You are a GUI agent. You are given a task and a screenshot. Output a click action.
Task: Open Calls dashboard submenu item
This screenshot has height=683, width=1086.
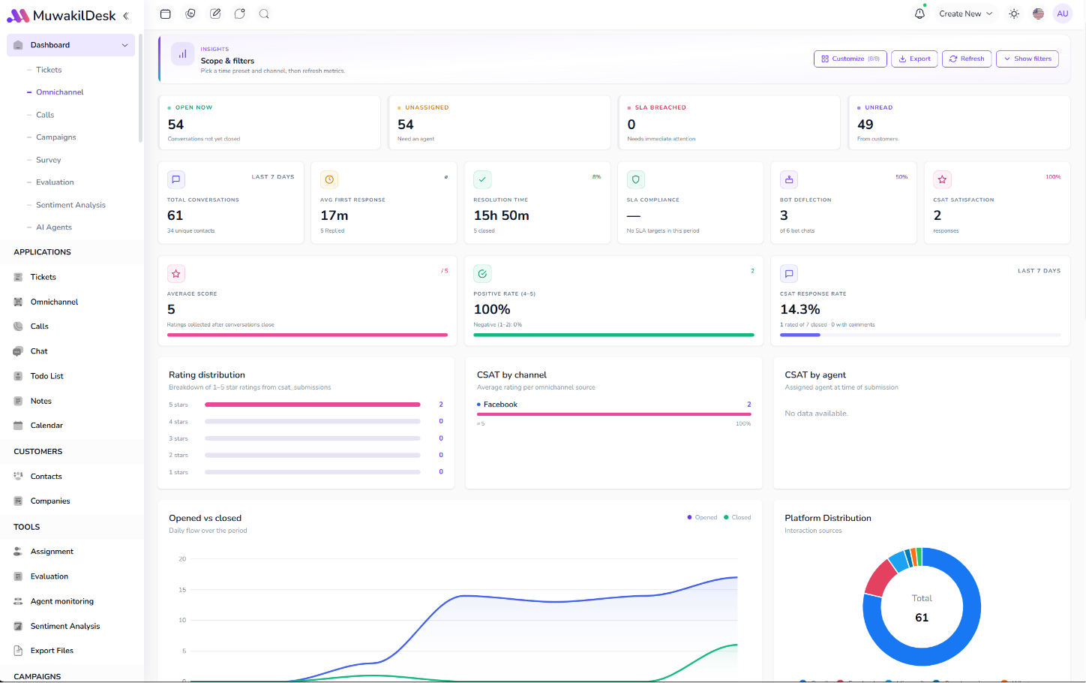click(45, 115)
